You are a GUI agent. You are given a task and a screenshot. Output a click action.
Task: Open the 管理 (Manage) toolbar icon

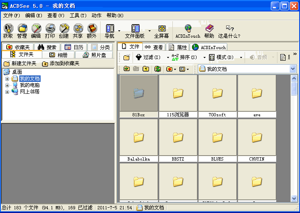pyautogui.click(x=22, y=31)
